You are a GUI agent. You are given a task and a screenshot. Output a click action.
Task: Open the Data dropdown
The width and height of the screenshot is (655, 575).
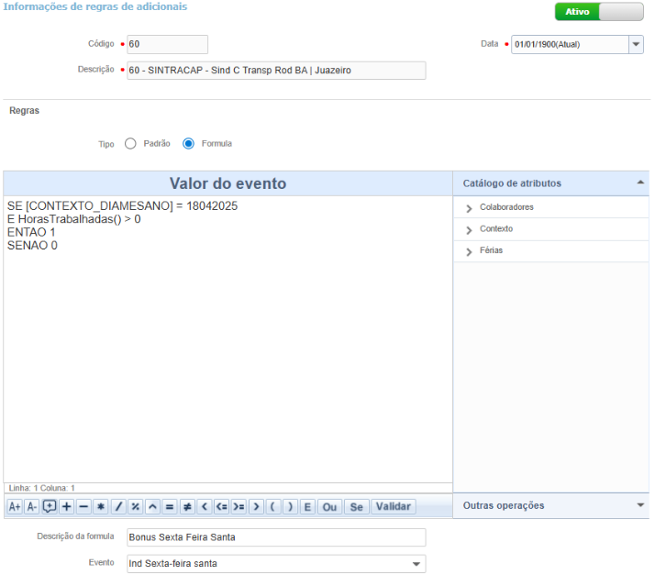[636, 44]
